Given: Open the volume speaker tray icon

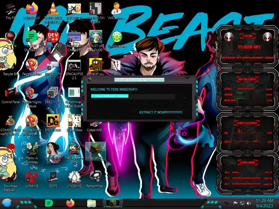Looking at the screenshot, I should (249, 203).
